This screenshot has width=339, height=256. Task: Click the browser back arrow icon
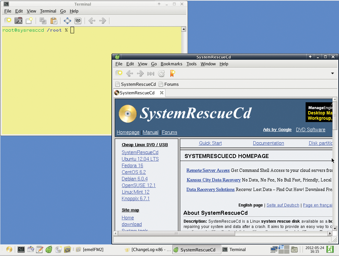click(130, 74)
